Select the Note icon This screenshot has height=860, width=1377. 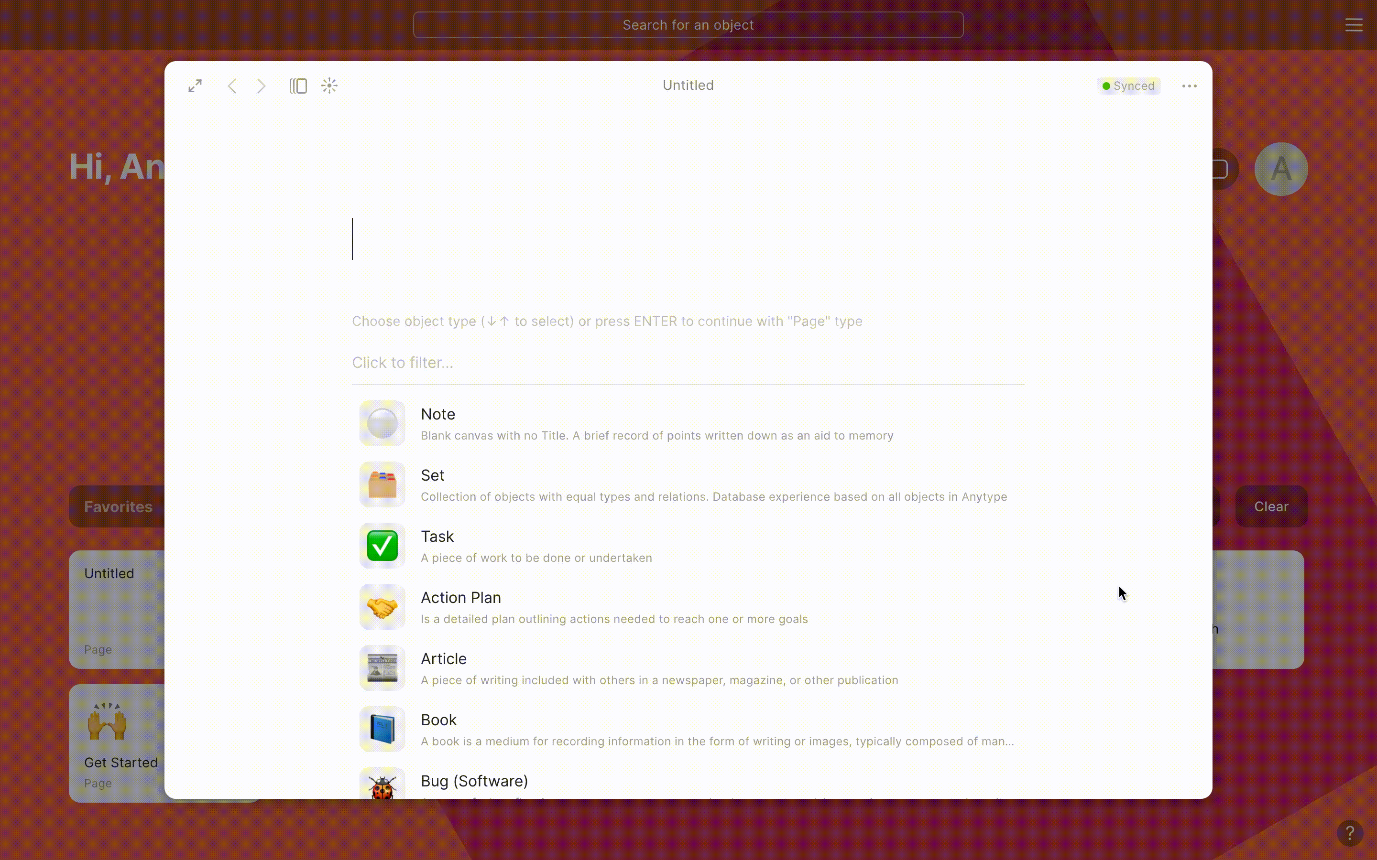(382, 423)
